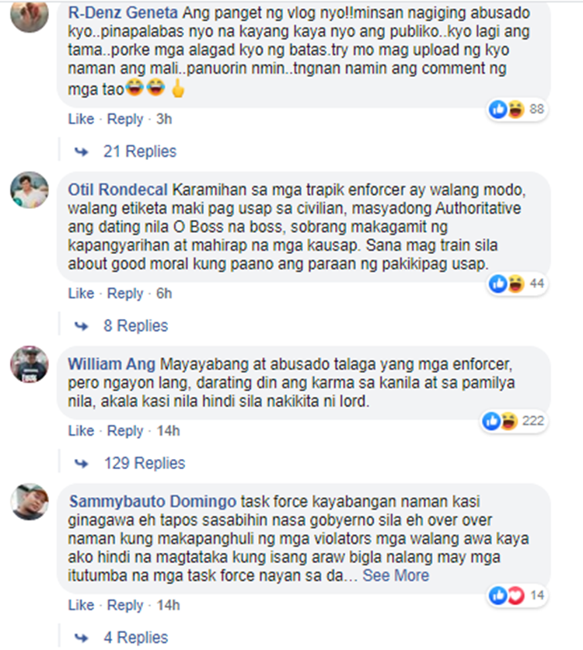Click the 14h timestamp on Sammybauto Domingo's comment

168,605
